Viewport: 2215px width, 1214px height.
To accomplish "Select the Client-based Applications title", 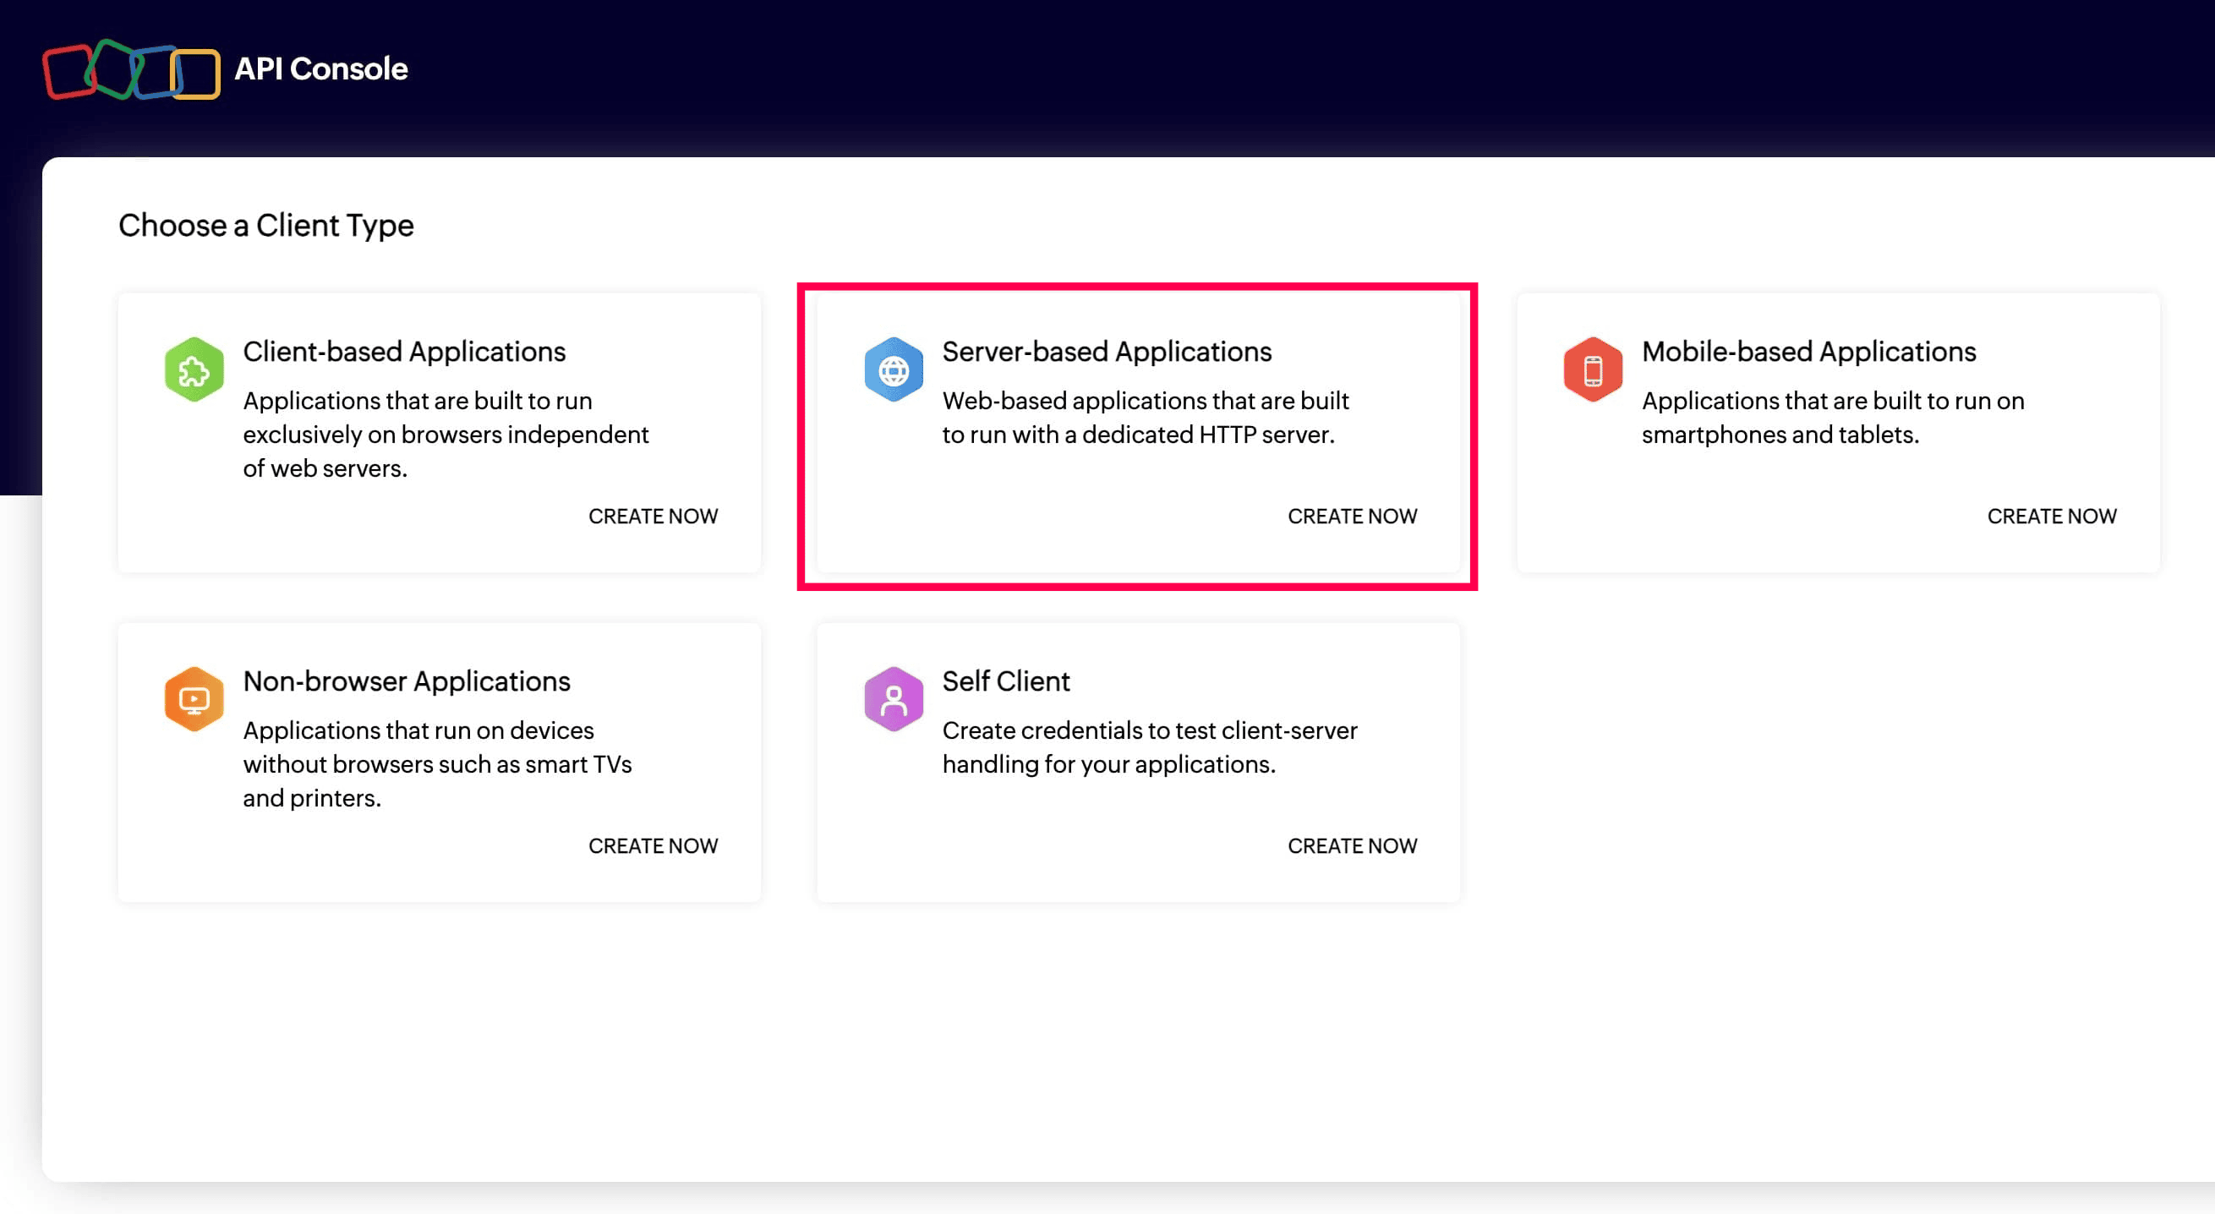I will [404, 352].
